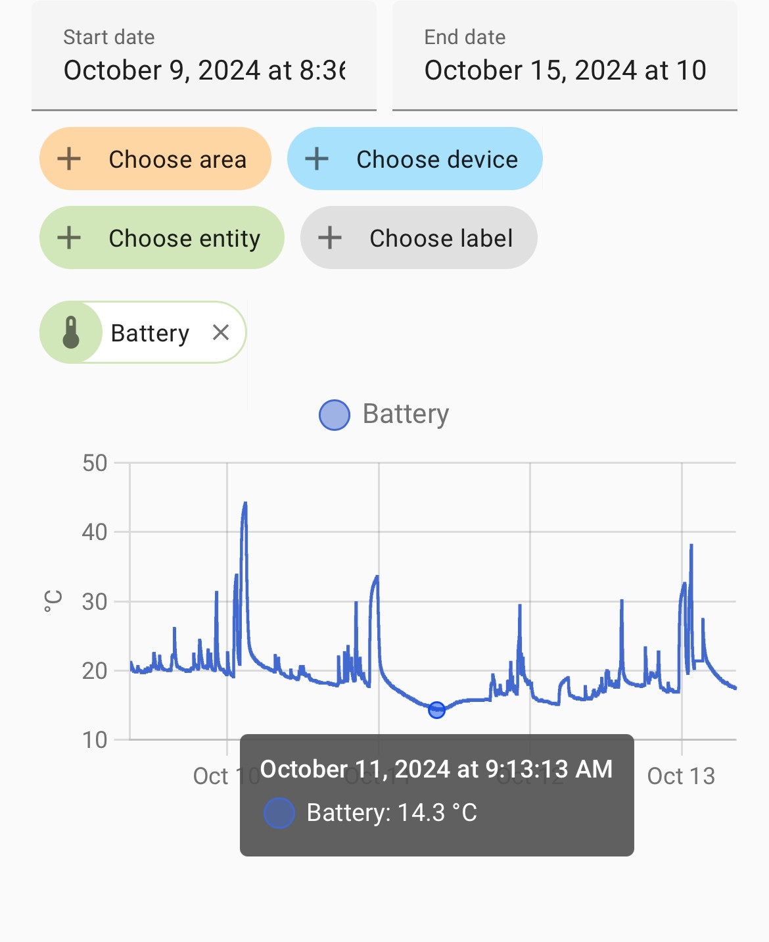
Task: Click the highest temperature peak near Oct 10
Action: (x=245, y=503)
